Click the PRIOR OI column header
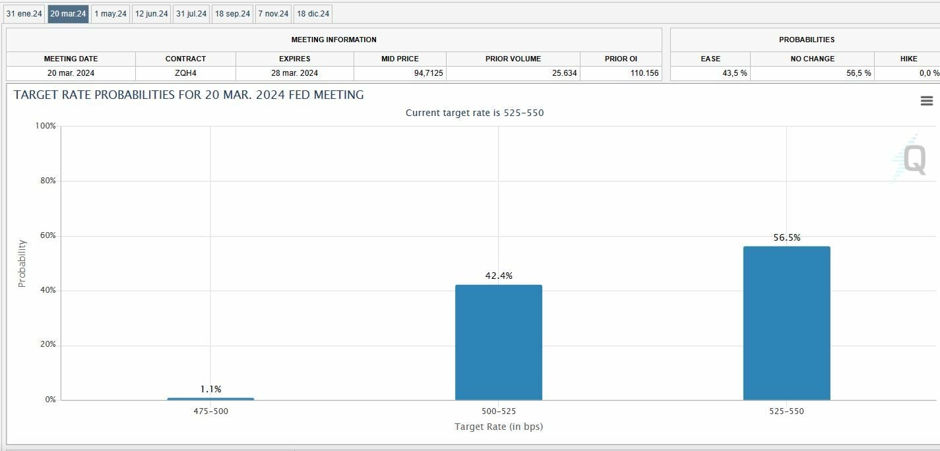940x451 pixels. coord(621,59)
